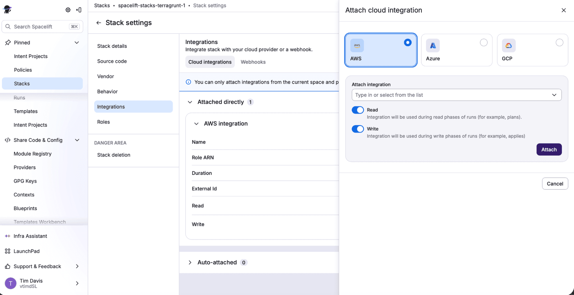This screenshot has height=295, width=574.
Task: Expand the Auto-attached section
Action: point(190,262)
